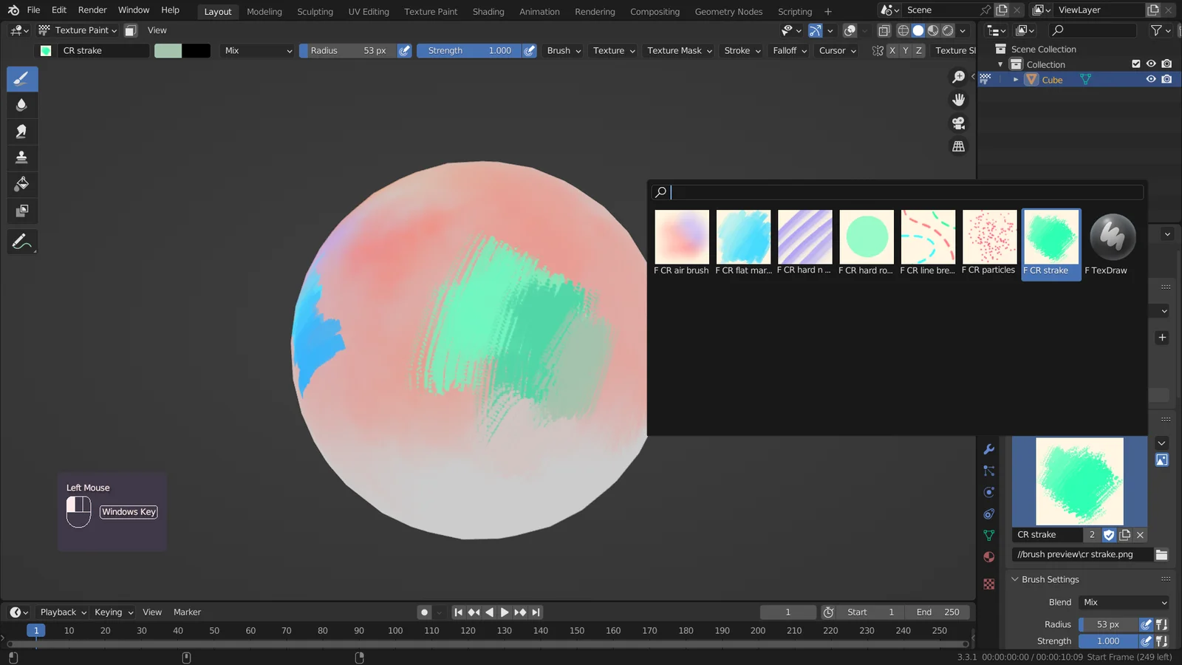Open the Blend mode dropdown showing Mix
The height and width of the screenshot is (665, 1182).
(x=257, y=50)
